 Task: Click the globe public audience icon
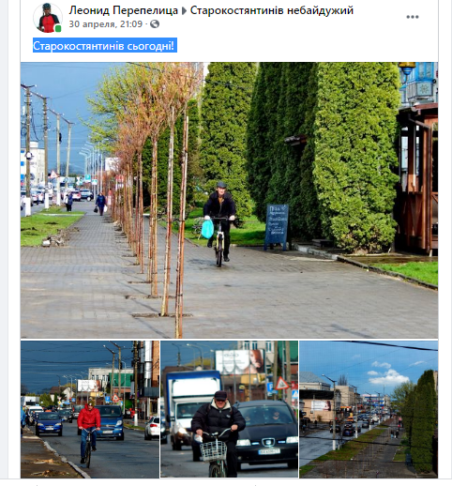pos(155,23)
